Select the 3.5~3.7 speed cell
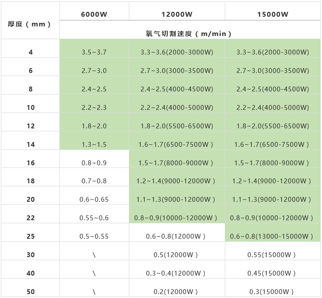Image resolution: width=322 pixels, height=298 pixels. click(x=94, y=52)
